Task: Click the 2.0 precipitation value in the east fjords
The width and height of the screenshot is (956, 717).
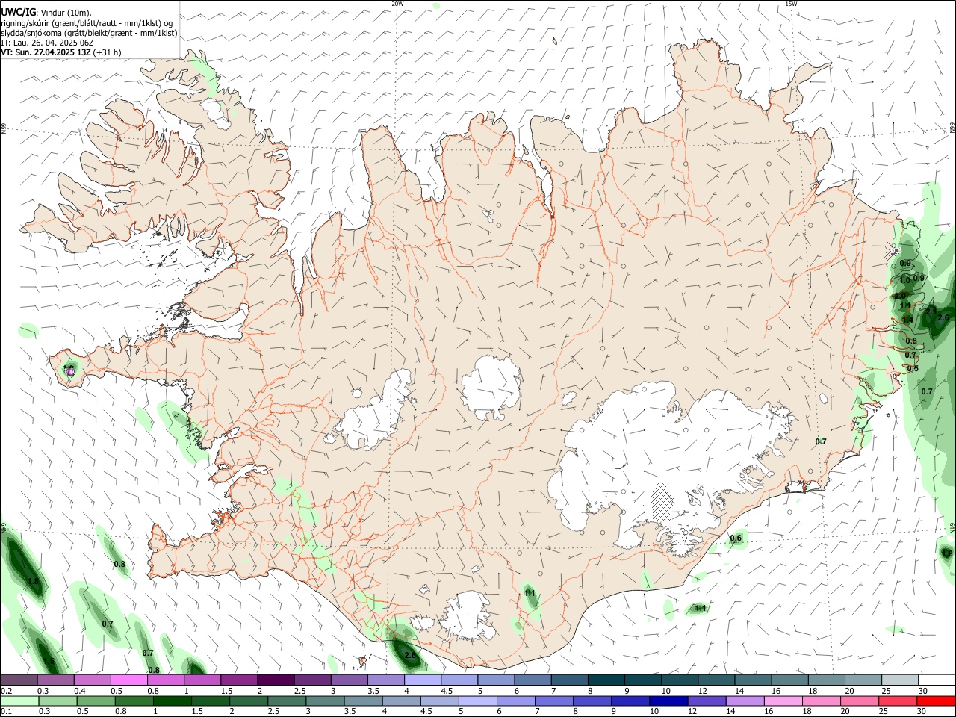Action: coord(900,296)
